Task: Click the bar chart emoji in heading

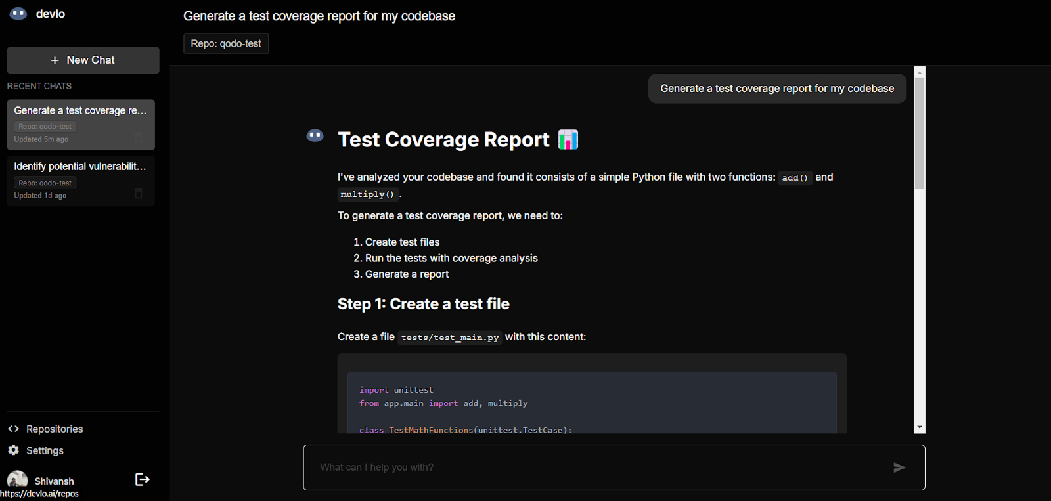Action: coord(568,140)
